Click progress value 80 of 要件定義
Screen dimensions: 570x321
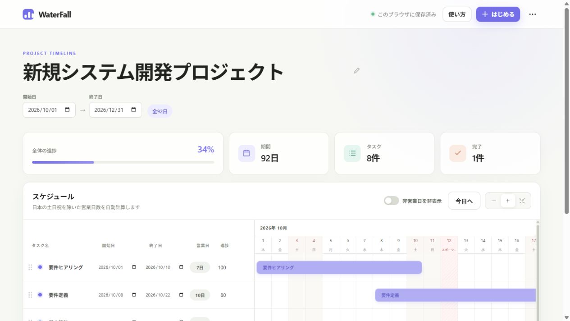[x=223, y=295]
